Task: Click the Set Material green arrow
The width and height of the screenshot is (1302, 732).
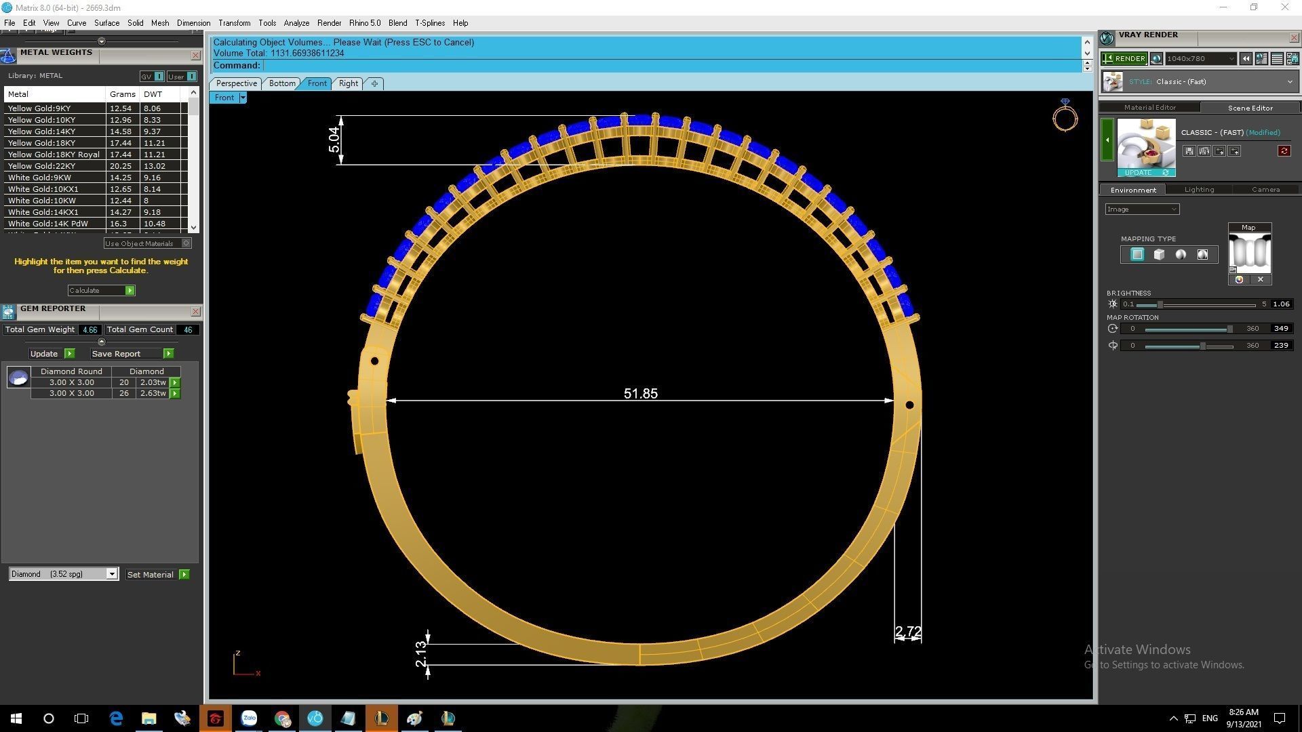Action: pyautogui.click(x=184, y=575)
